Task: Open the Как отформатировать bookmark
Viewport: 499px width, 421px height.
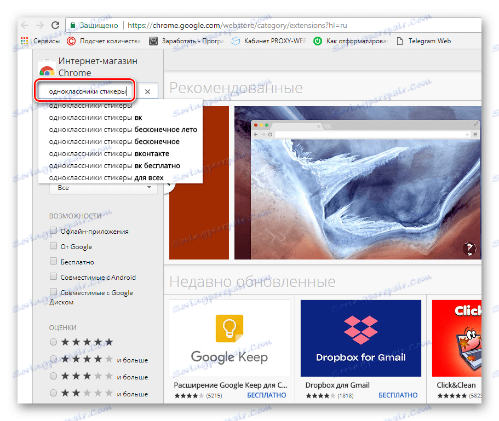Action: 351,41
